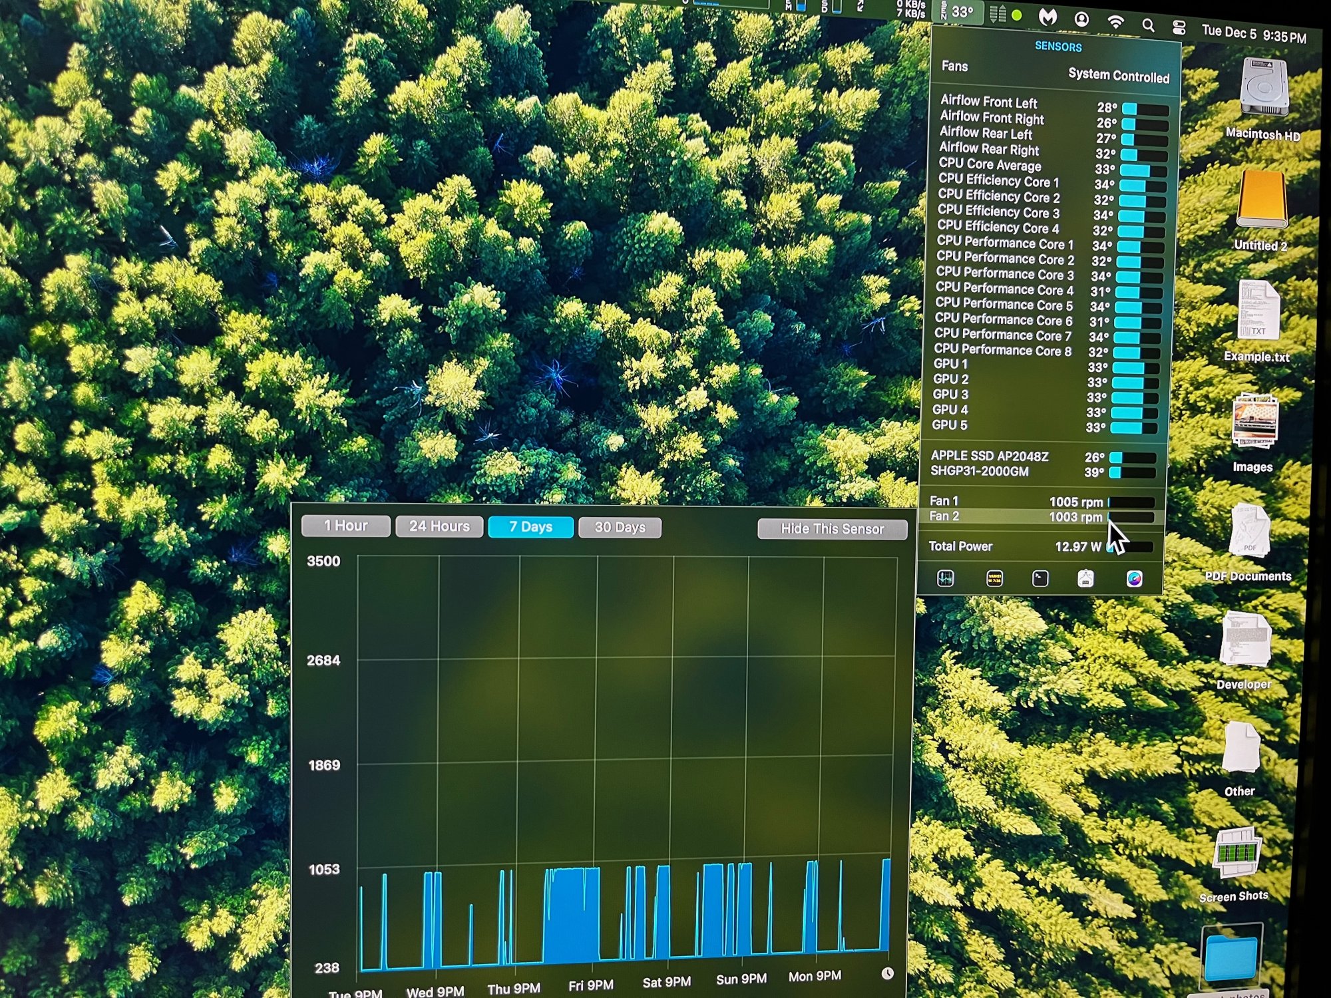Open System Information icon in Sensors panel

click(1085, 579)
